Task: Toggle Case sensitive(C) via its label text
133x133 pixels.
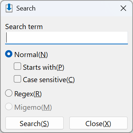Action: tap(49, 80)
